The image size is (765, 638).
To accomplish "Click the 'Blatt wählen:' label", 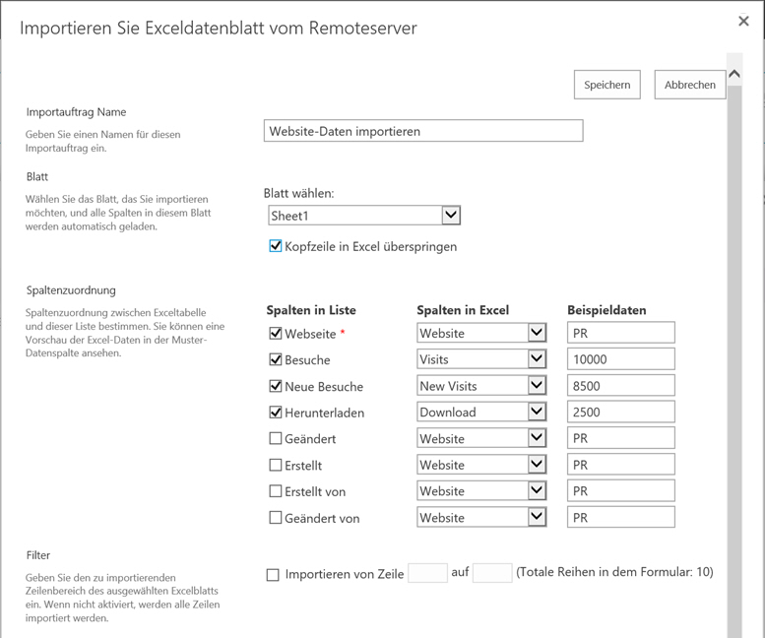I will (299, 193).
